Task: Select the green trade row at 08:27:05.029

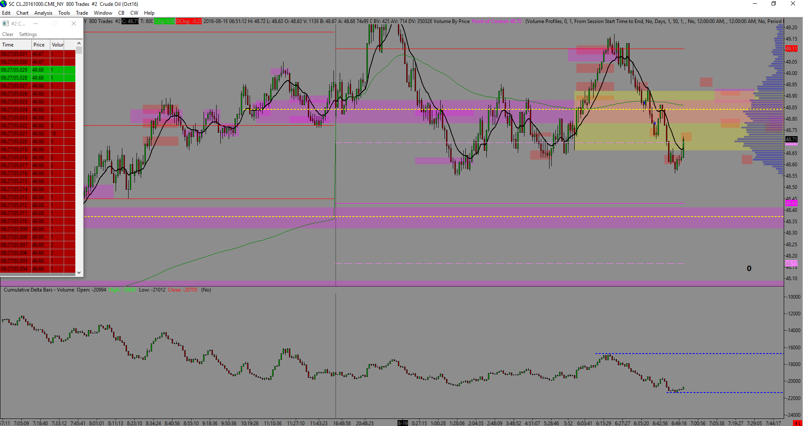Action: click(x=38, y=70)
